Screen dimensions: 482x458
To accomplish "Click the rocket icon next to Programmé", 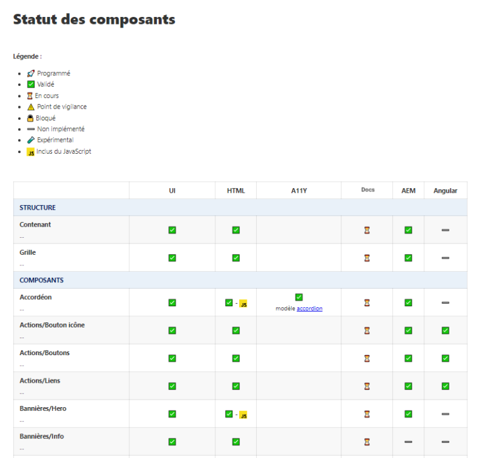I will pos(31,73).
